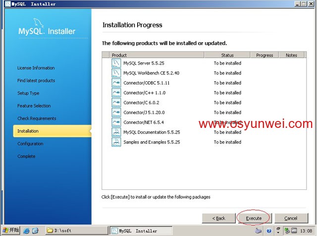Open Internet Explorer from quick launch
The image size is (317, 236).
point(26,231)
